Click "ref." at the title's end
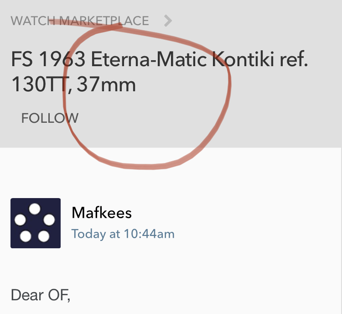 [x=295, y=60]
